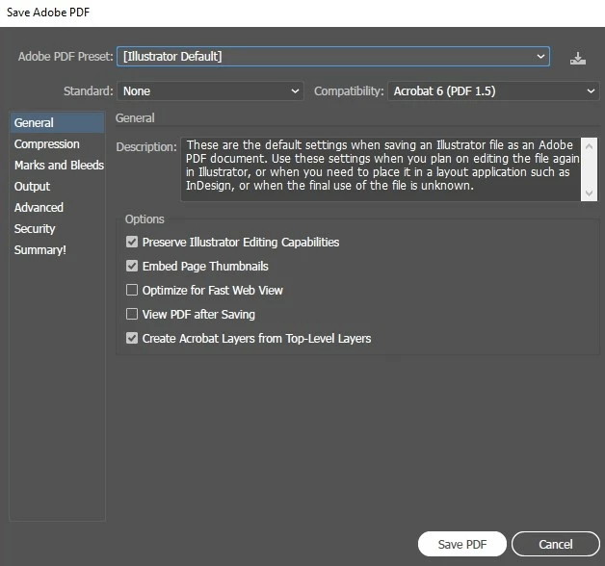Image resolution: width=605 pixels, height=566 pixels.
Task: Toggle Create Acrobat Layers from Top-Level Layers
Action: point(132,338)
